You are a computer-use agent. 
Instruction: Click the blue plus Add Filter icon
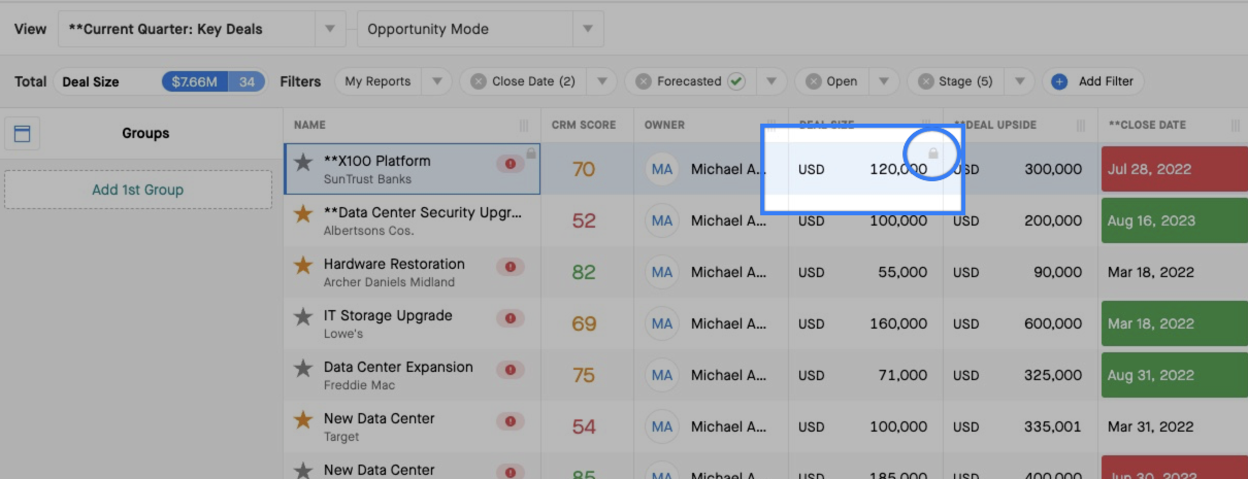[1059, 81]
